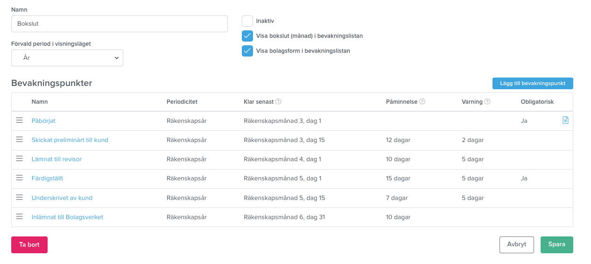The image size is (591, 264).
Task: Click drag handle beside Skickat preliminärt till kund
Action: (20, 139)
